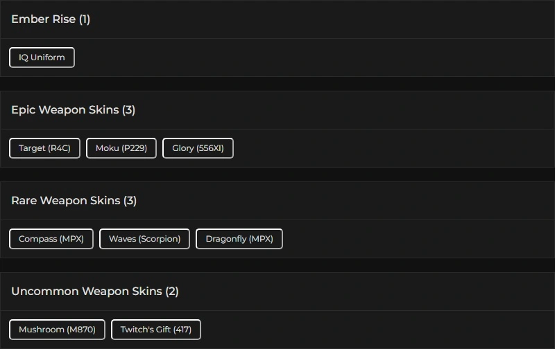Viewport: 555px width, 349px height.
Task: Pick the Dragonfly (MPX) skin
Action: (239, 239)
